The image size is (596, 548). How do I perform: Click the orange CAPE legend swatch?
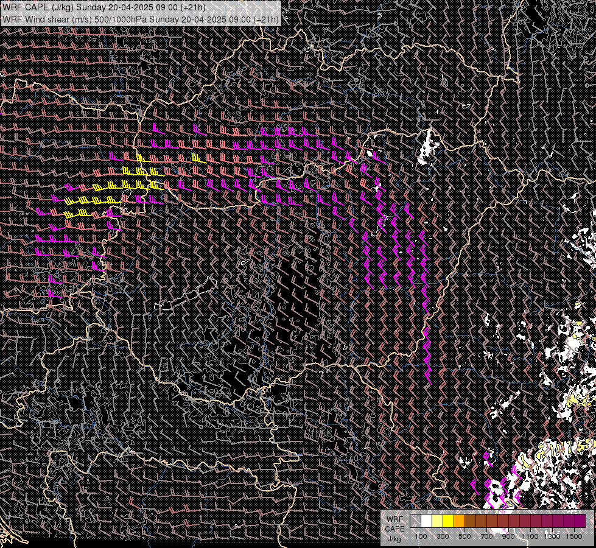pos(459,521)
